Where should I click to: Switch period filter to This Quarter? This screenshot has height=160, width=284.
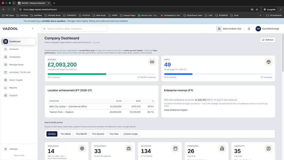[x=98, y=134]
